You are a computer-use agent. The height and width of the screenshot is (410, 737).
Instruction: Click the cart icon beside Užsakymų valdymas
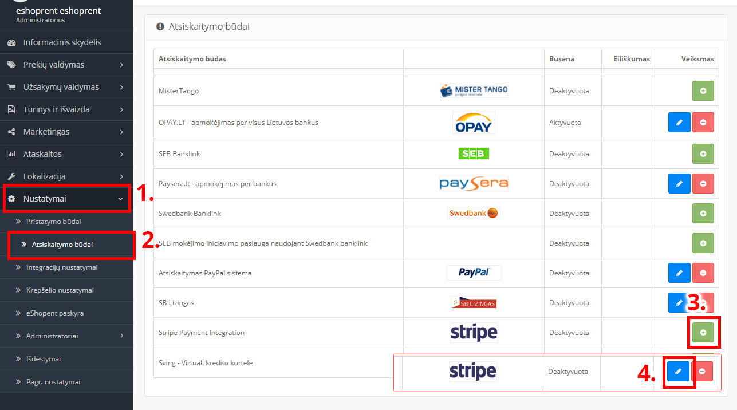click(x=11, y=87)
